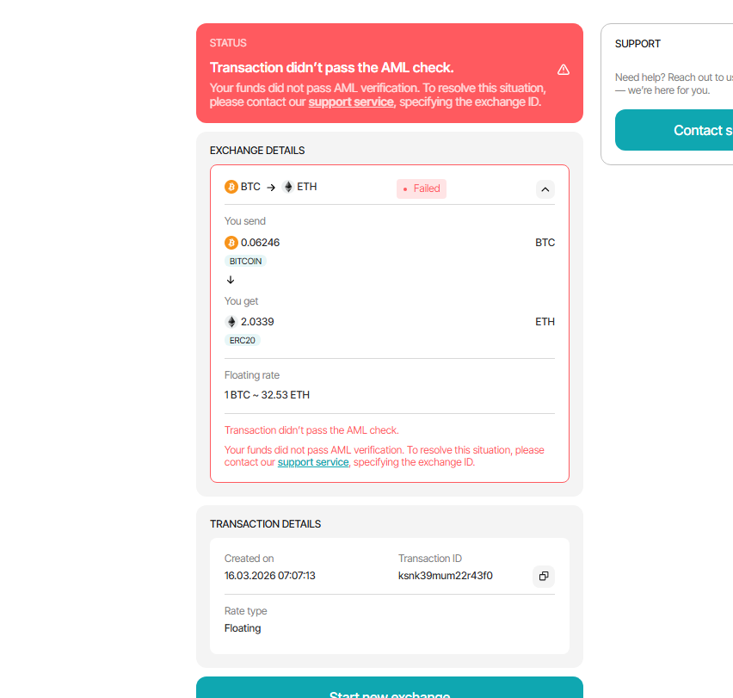The image size is (733, 698).
Task: Click the BITCOIN network tag
Action: 246,261
